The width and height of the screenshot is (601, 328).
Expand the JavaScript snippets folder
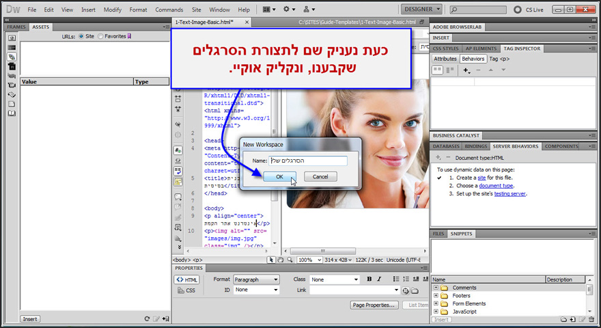(x=436, y=312)
